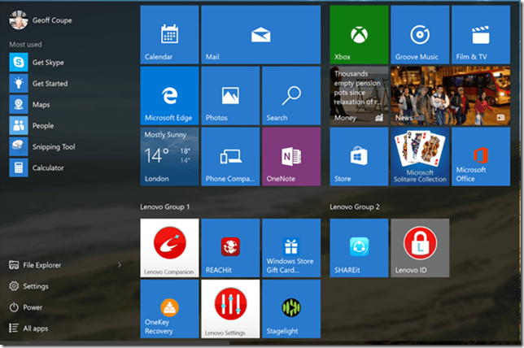Open the Lenovo ID tile
The width and height of the screenshot is (524, 348).
420,248
